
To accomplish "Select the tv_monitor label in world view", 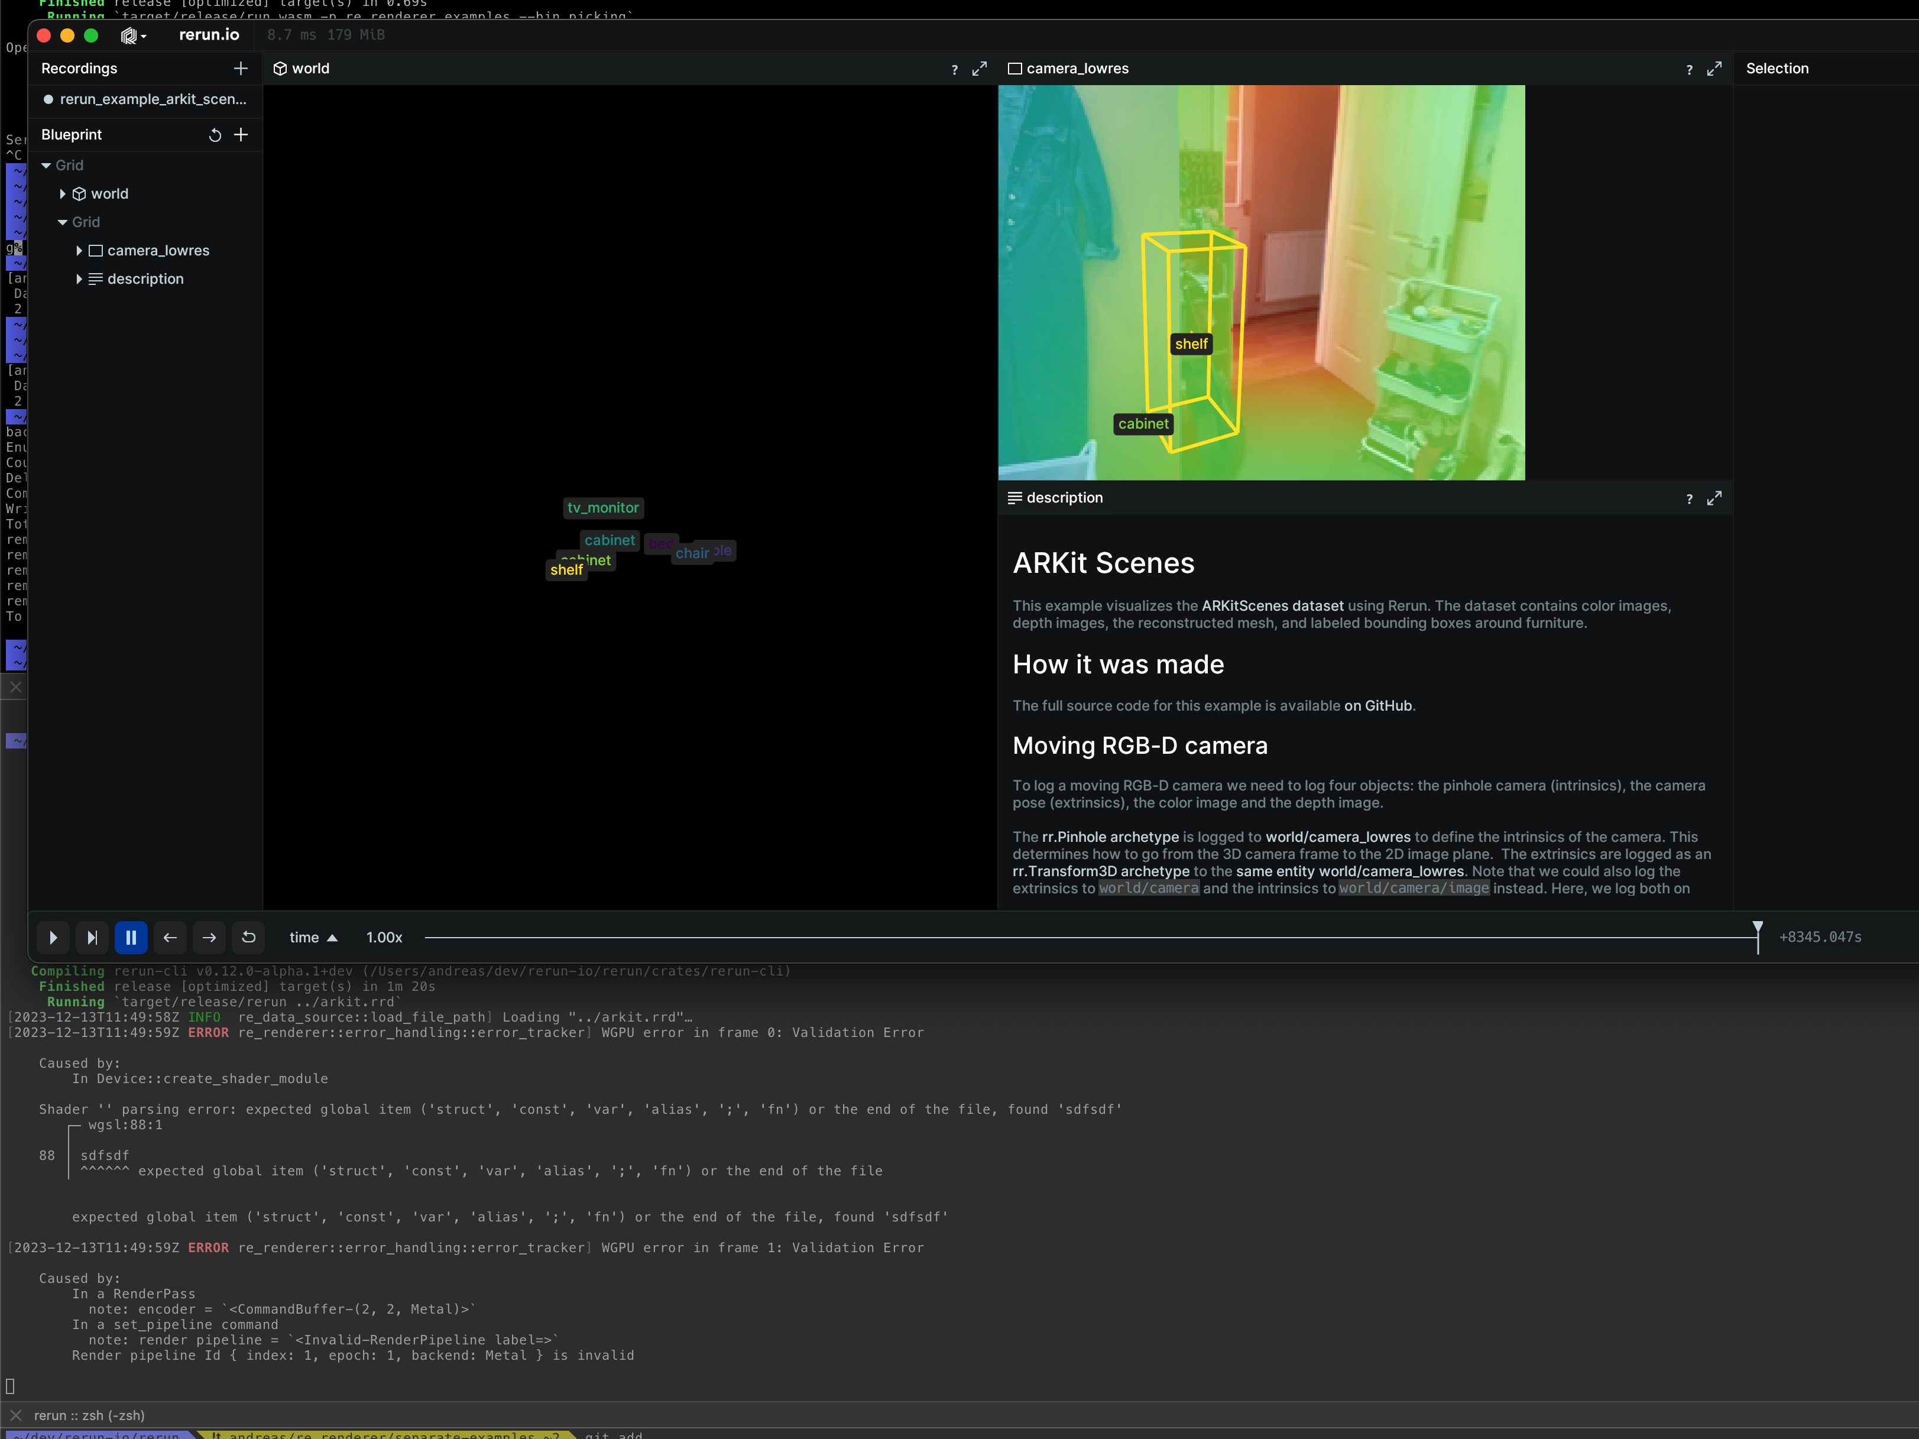I will [603, 508].
